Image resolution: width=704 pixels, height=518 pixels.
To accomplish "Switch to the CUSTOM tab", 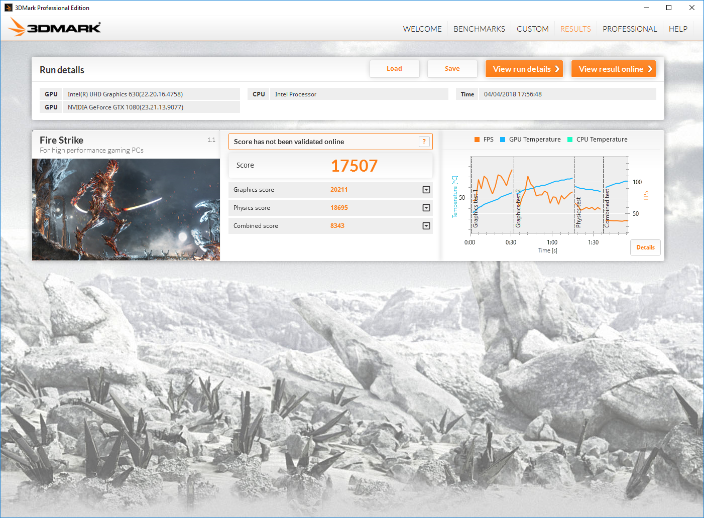I will [x=533, y=29].
